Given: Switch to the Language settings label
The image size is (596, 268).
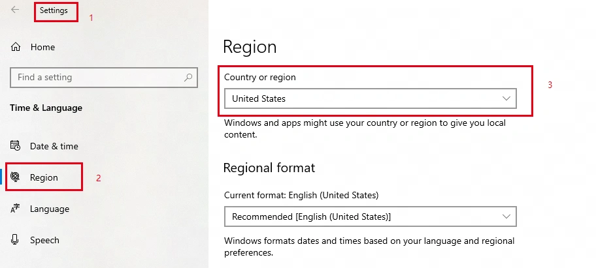Looking at the screenshot, I should click(x=50, y=209).
